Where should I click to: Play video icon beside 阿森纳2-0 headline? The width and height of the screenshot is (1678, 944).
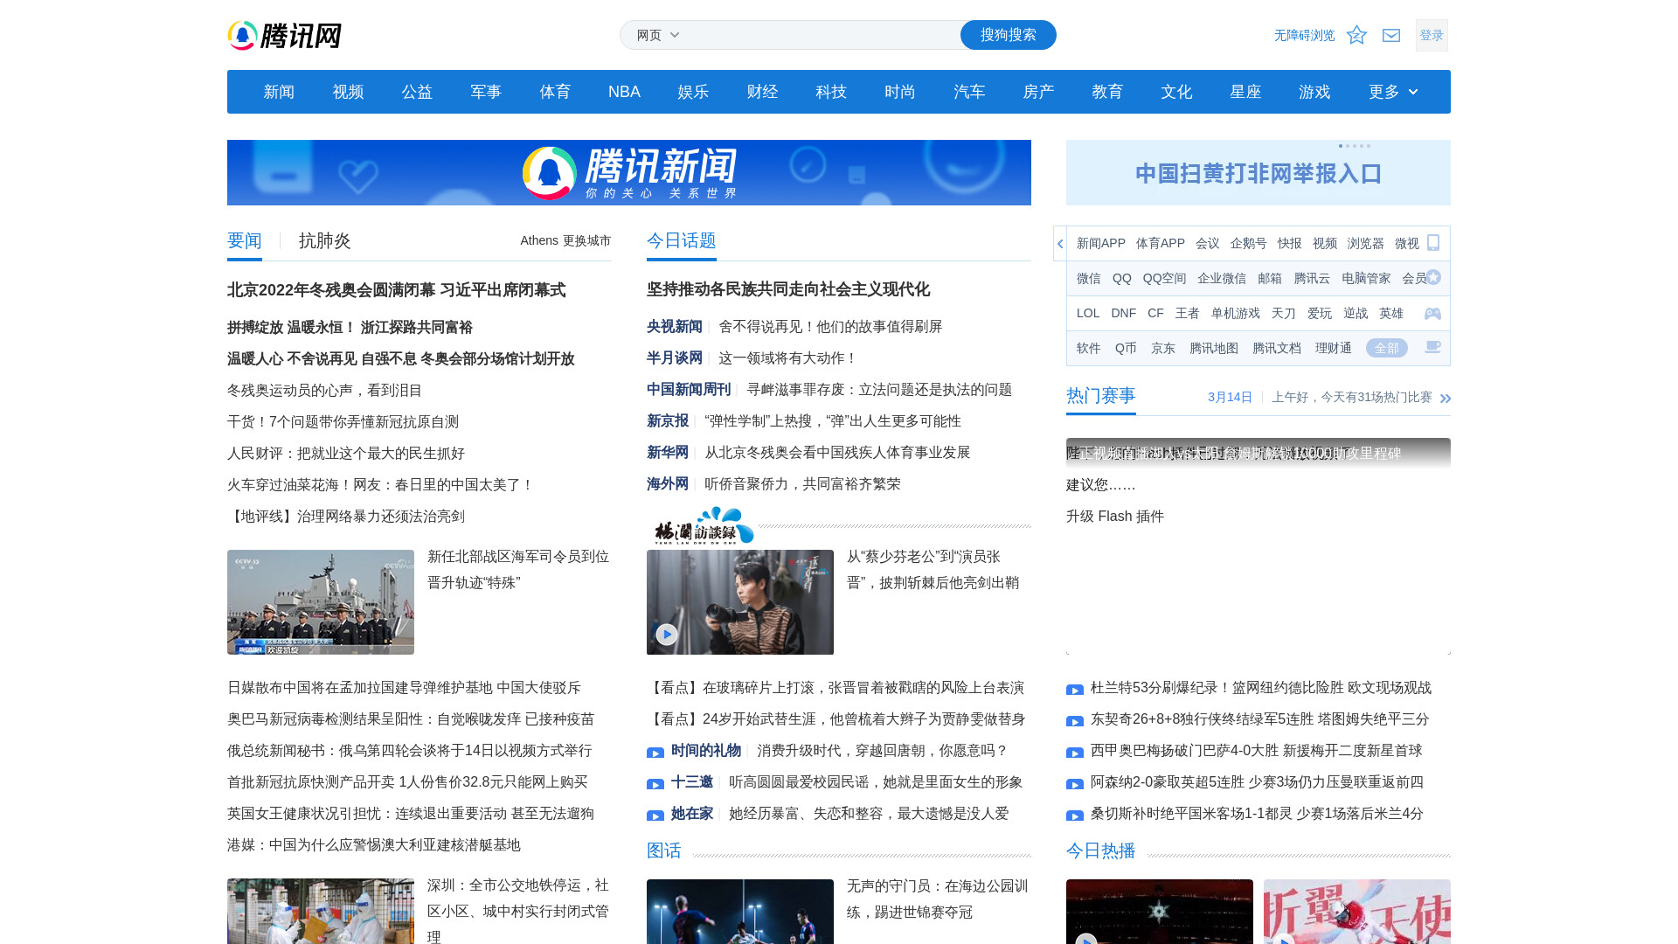tap(1075, 784)
